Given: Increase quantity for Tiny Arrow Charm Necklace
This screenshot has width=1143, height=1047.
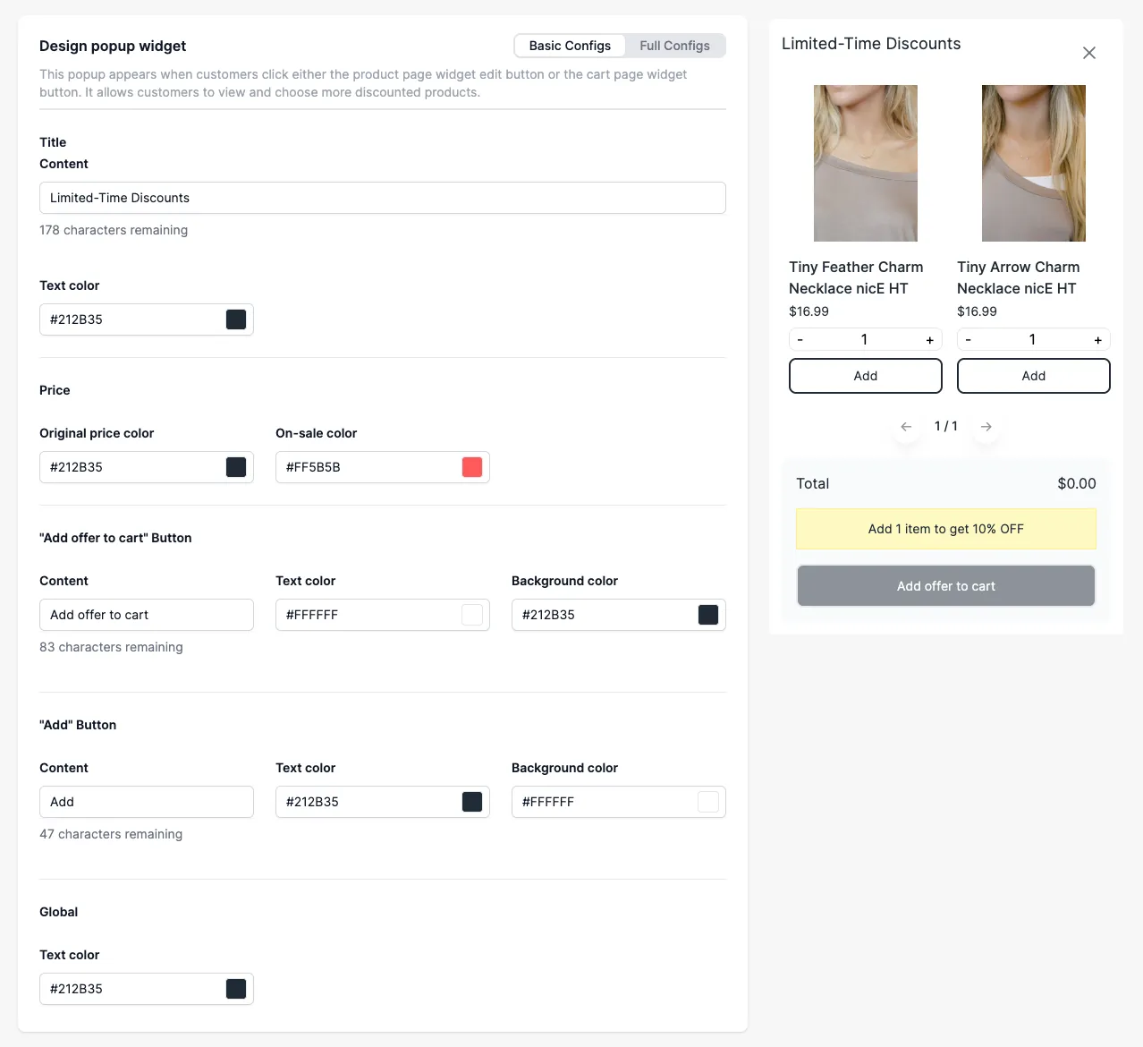Looking at the screenshot, I should click(x=1098, y=340).
